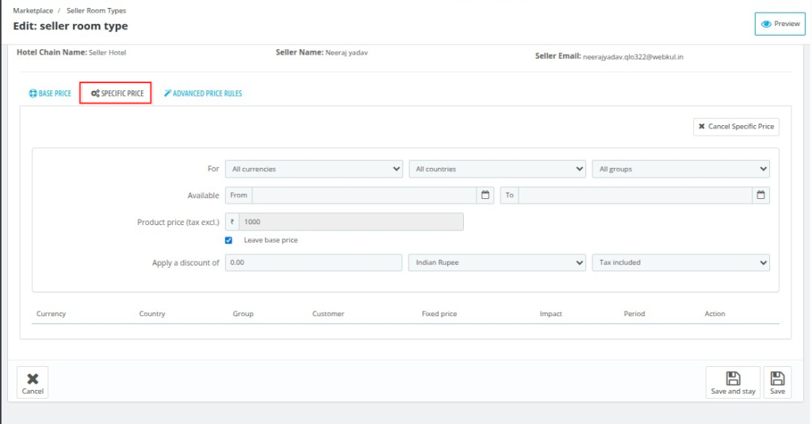Click the Save and stay button

pyautogui.click(x=733, y=383)
